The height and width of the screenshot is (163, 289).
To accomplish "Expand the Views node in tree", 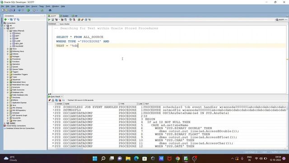I will (8, 49).
